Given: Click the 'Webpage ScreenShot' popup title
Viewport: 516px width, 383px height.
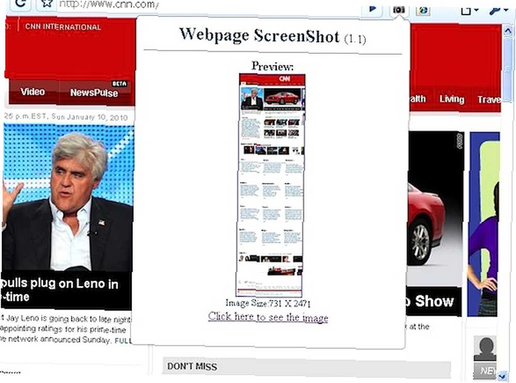Looking at the screenshot, I should 259,35.
